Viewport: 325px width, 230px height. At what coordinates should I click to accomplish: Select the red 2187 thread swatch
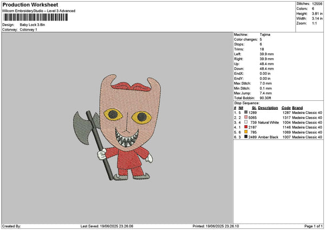point(246,127)
